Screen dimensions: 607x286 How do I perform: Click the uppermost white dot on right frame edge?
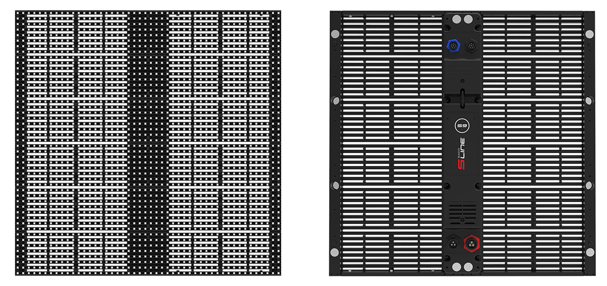pyautogui.click(x=589, y=34)
